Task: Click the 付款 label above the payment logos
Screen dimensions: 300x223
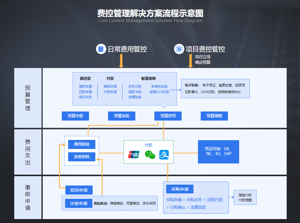Action: point(148,145)
